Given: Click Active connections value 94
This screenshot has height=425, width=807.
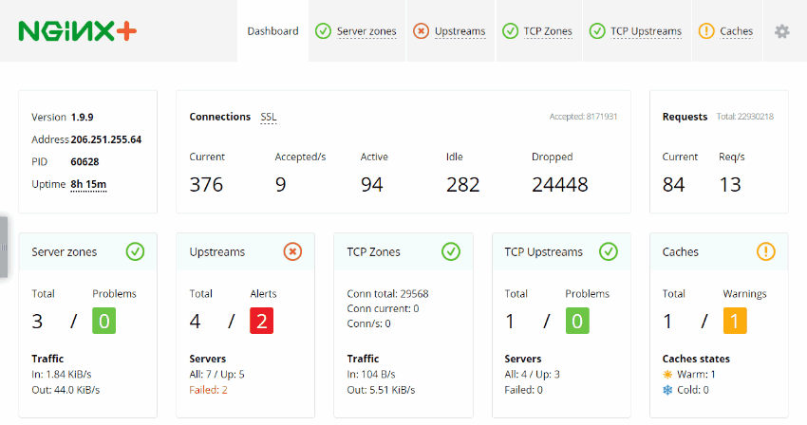Looking at the screenshot, I should click(x=371, y=185).
